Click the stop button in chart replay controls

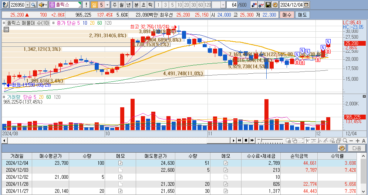(246, 140)
